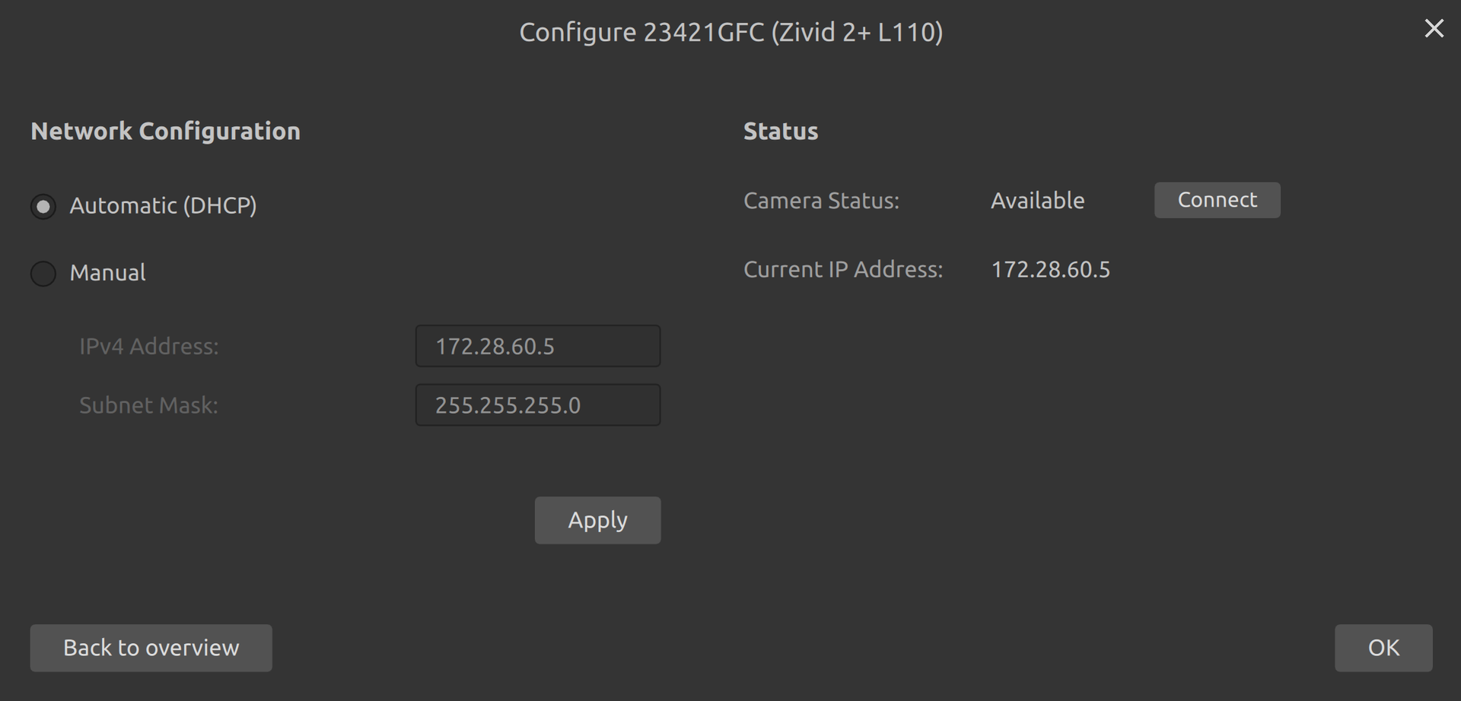1461x701 pixels.
Task: Click the 'Automatic (DHCP)' option label
Action: point(163,205)
